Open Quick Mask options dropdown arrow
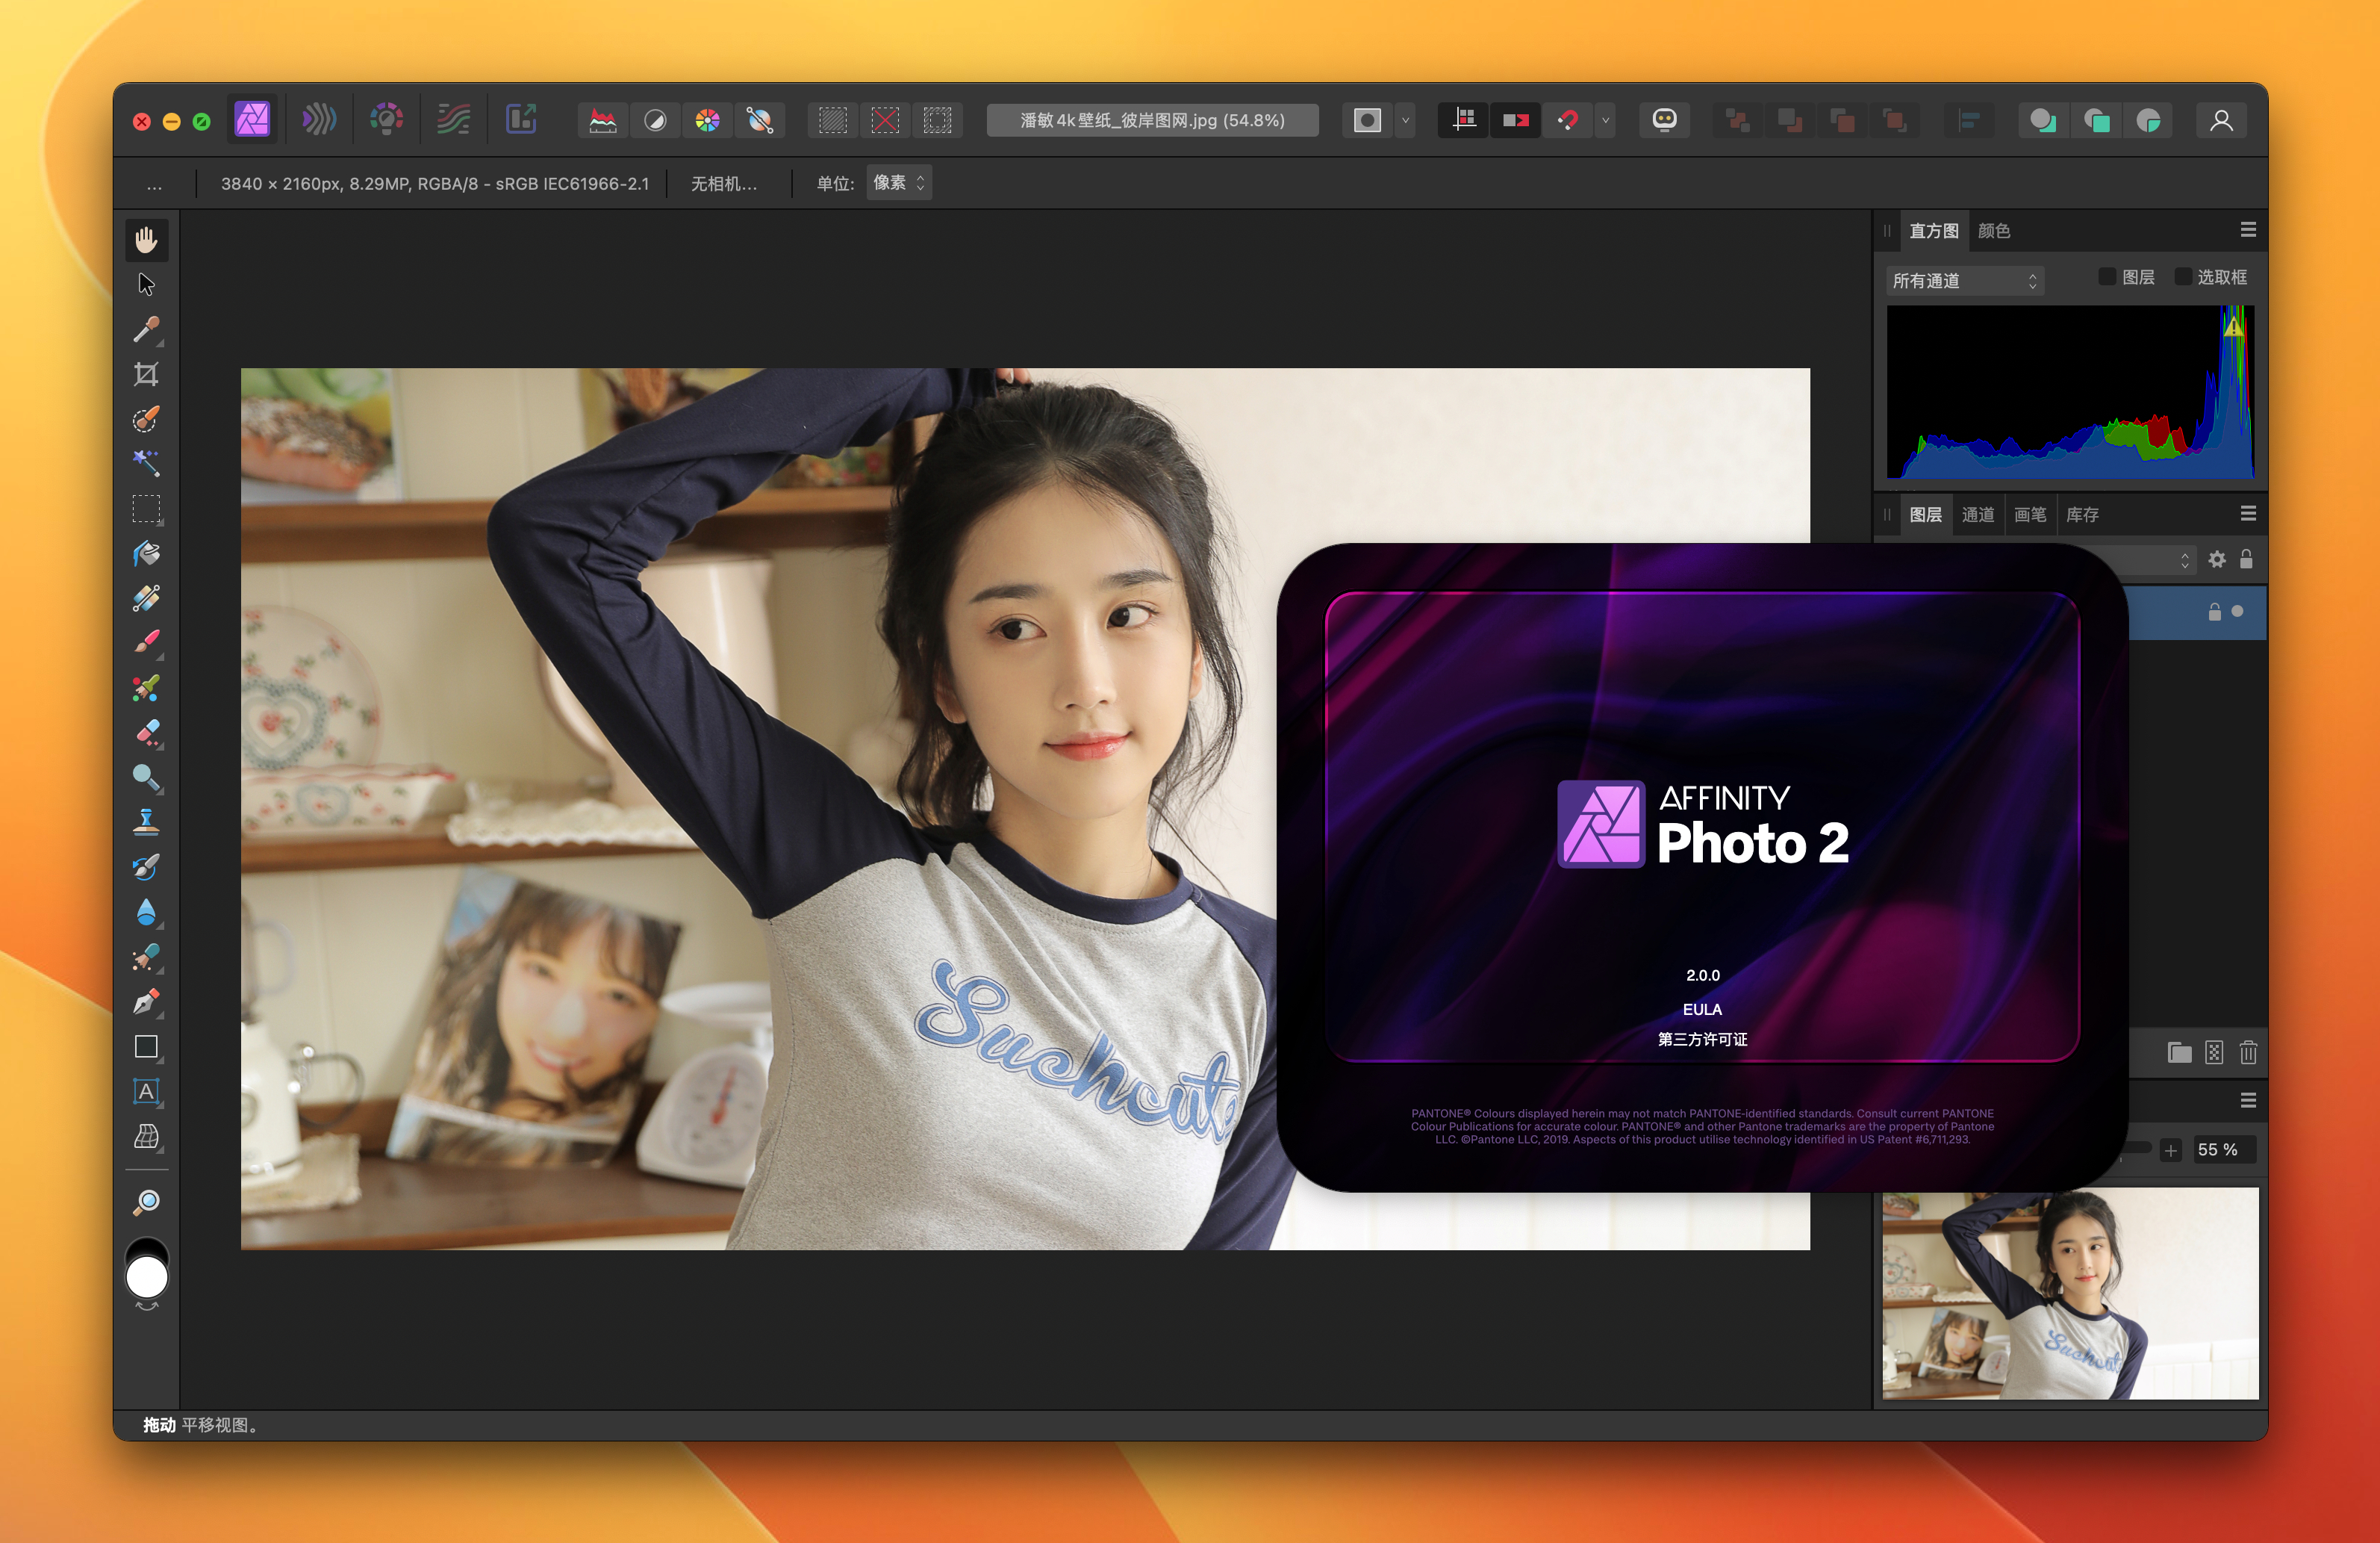Viewport: 2380px width, 1543px height. click(1405, 121)
